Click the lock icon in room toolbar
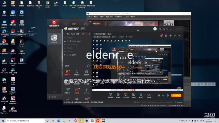This screenshot has height=123, width=219. [166, 36]
